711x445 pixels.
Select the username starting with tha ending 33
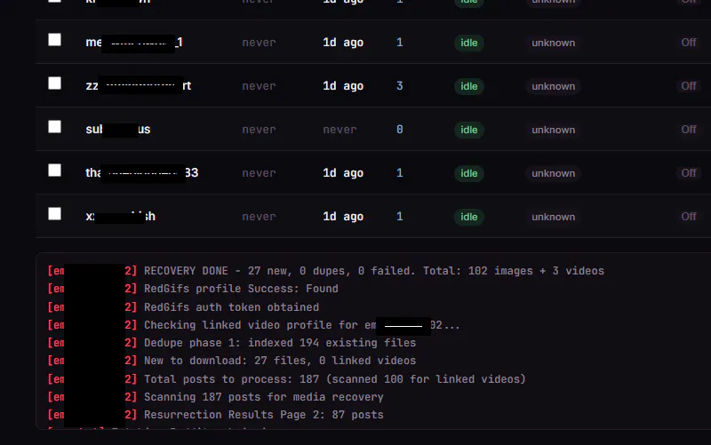point(142,173)
